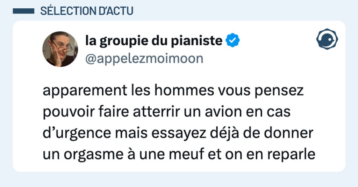Click the blue verified checkmark badge
The image size is (358, 187).
[232, 41]
